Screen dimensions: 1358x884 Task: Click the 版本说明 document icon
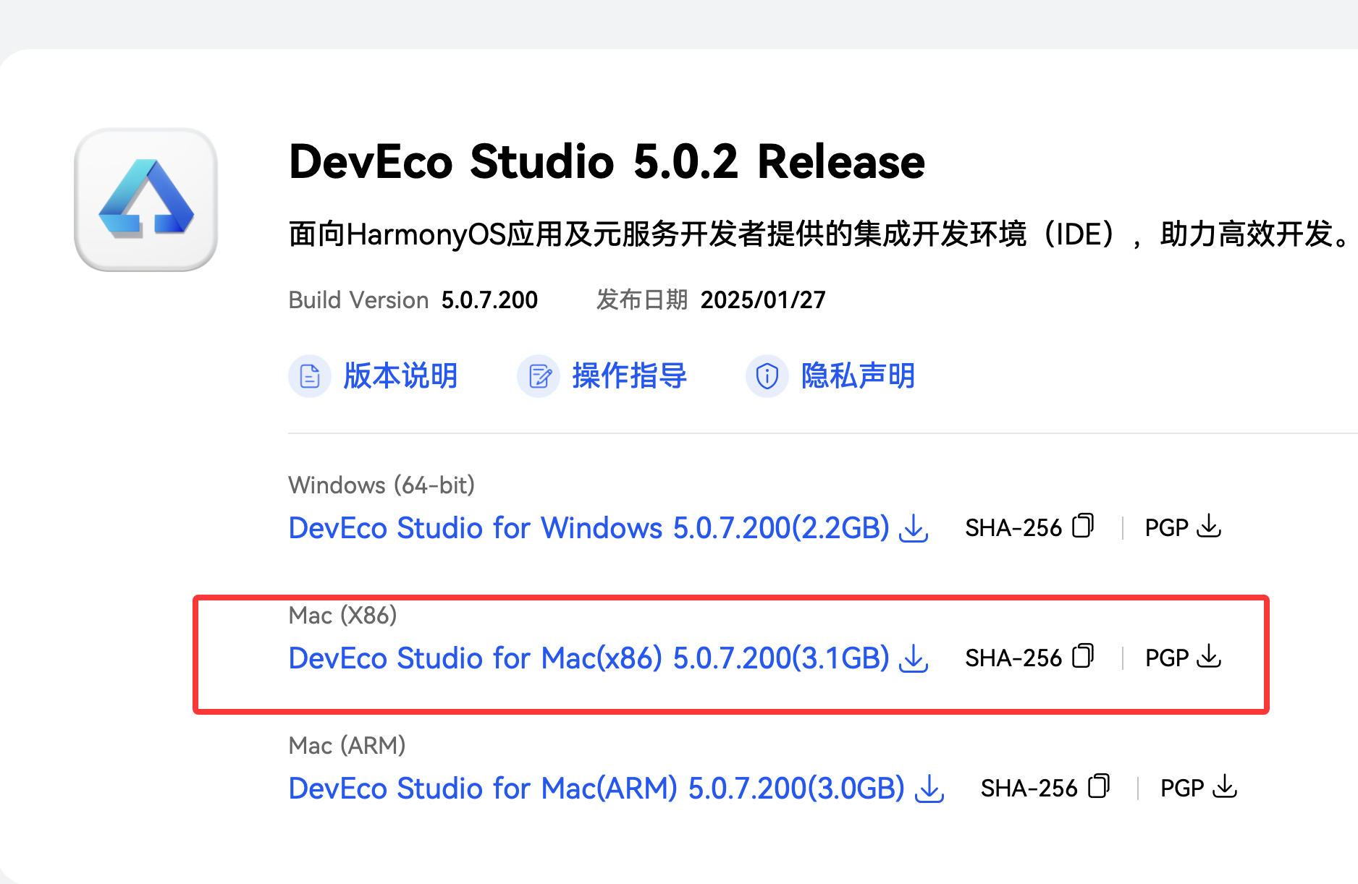pyautogui.click(x=310, y=376)
